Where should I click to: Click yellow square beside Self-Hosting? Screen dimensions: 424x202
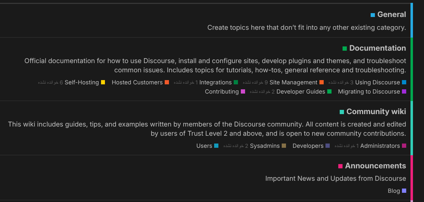tap(103, 83)
